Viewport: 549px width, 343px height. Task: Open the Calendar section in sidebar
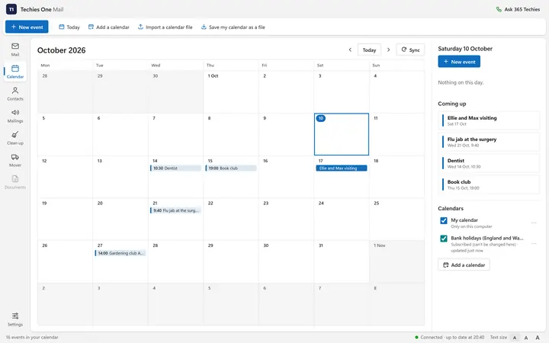(15, 72)
